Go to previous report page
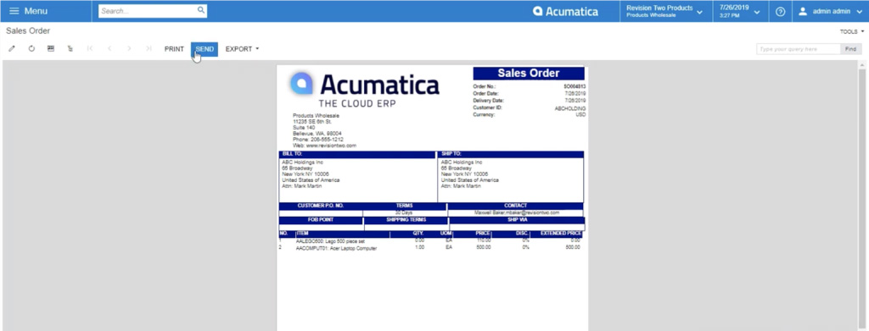Image resolution: width=869 pixels, height=331 pixels. [109, 48]
